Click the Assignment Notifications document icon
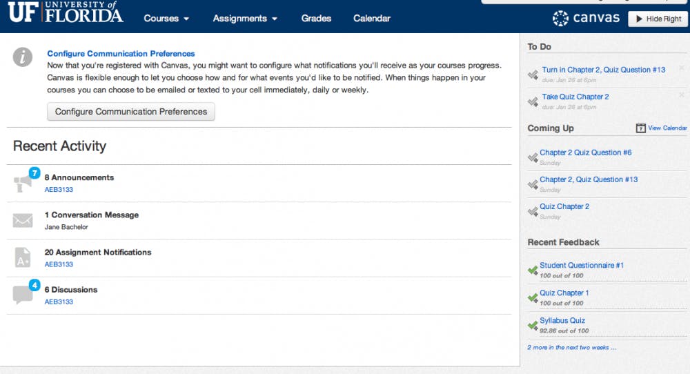 coord(23,258)
